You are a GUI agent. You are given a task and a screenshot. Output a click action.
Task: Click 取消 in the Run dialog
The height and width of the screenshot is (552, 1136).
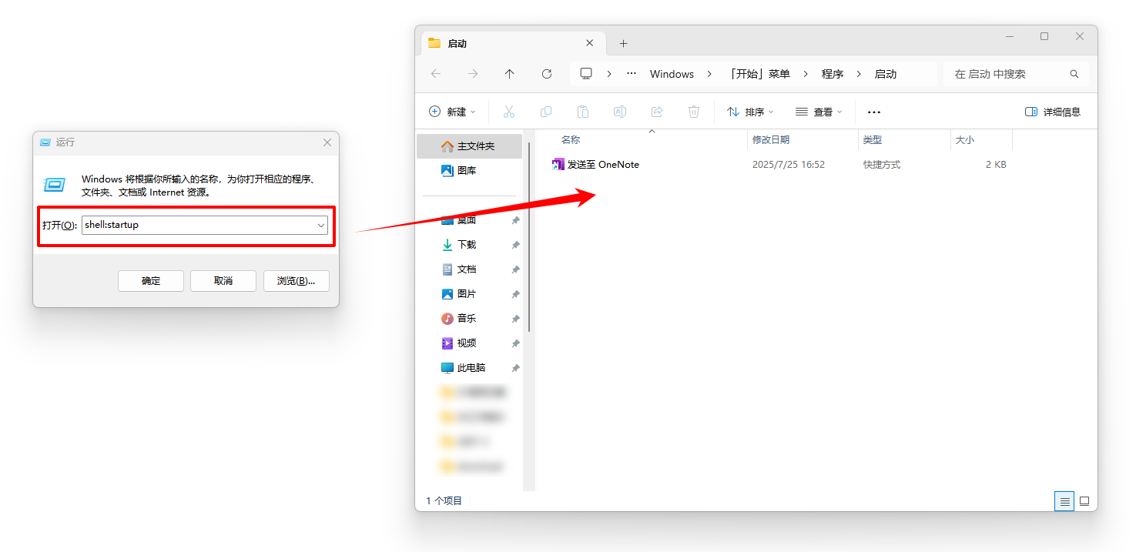tap(223, 281)
